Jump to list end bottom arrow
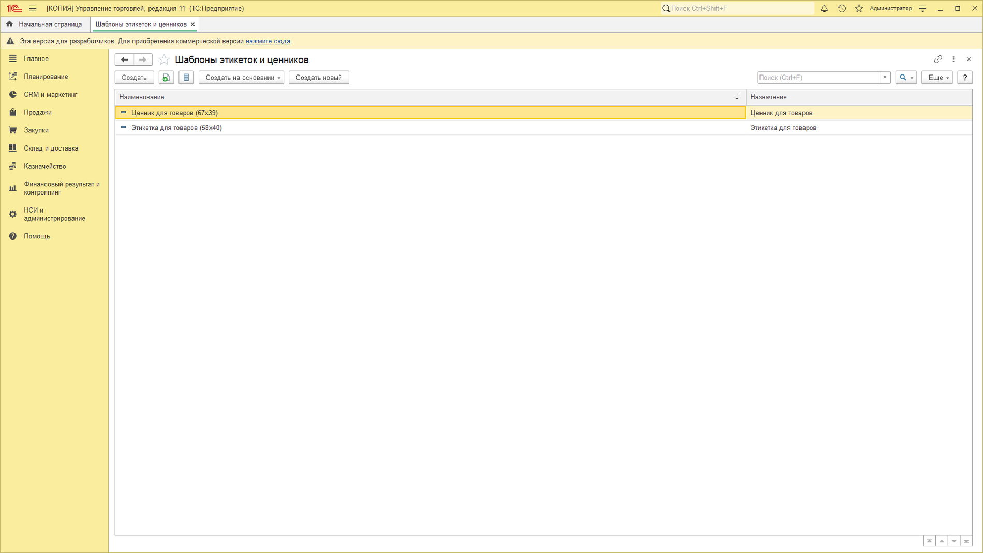 click(966, 541)
